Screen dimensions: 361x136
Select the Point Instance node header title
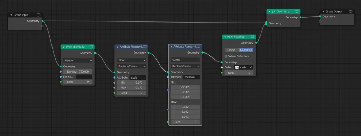pos(236,37)
